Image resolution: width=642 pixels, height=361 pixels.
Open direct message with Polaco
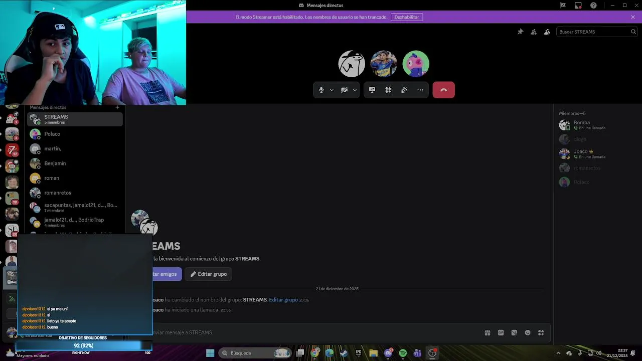75,134
